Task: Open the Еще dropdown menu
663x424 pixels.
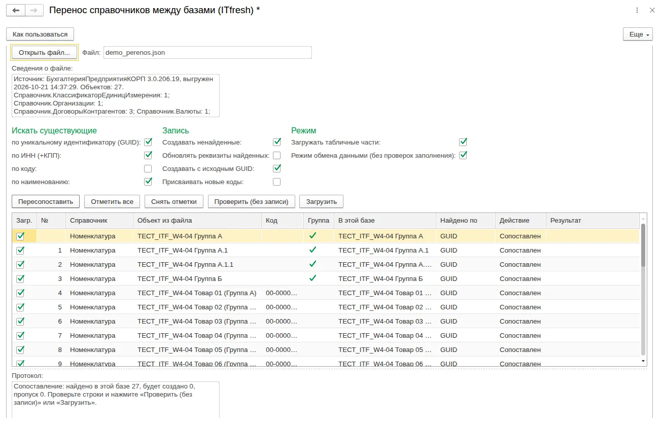Action: coord(637,34)
